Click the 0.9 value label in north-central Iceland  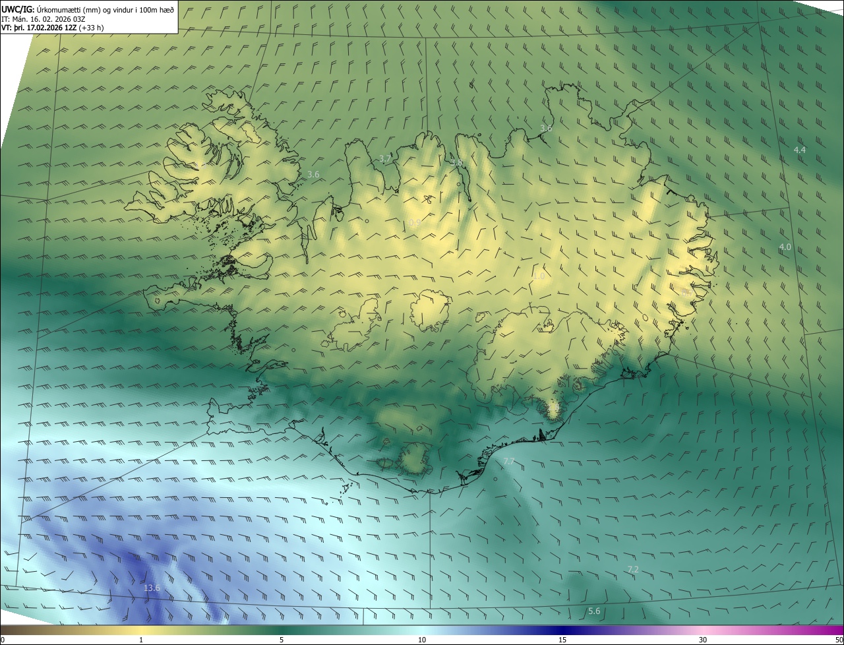415,224
